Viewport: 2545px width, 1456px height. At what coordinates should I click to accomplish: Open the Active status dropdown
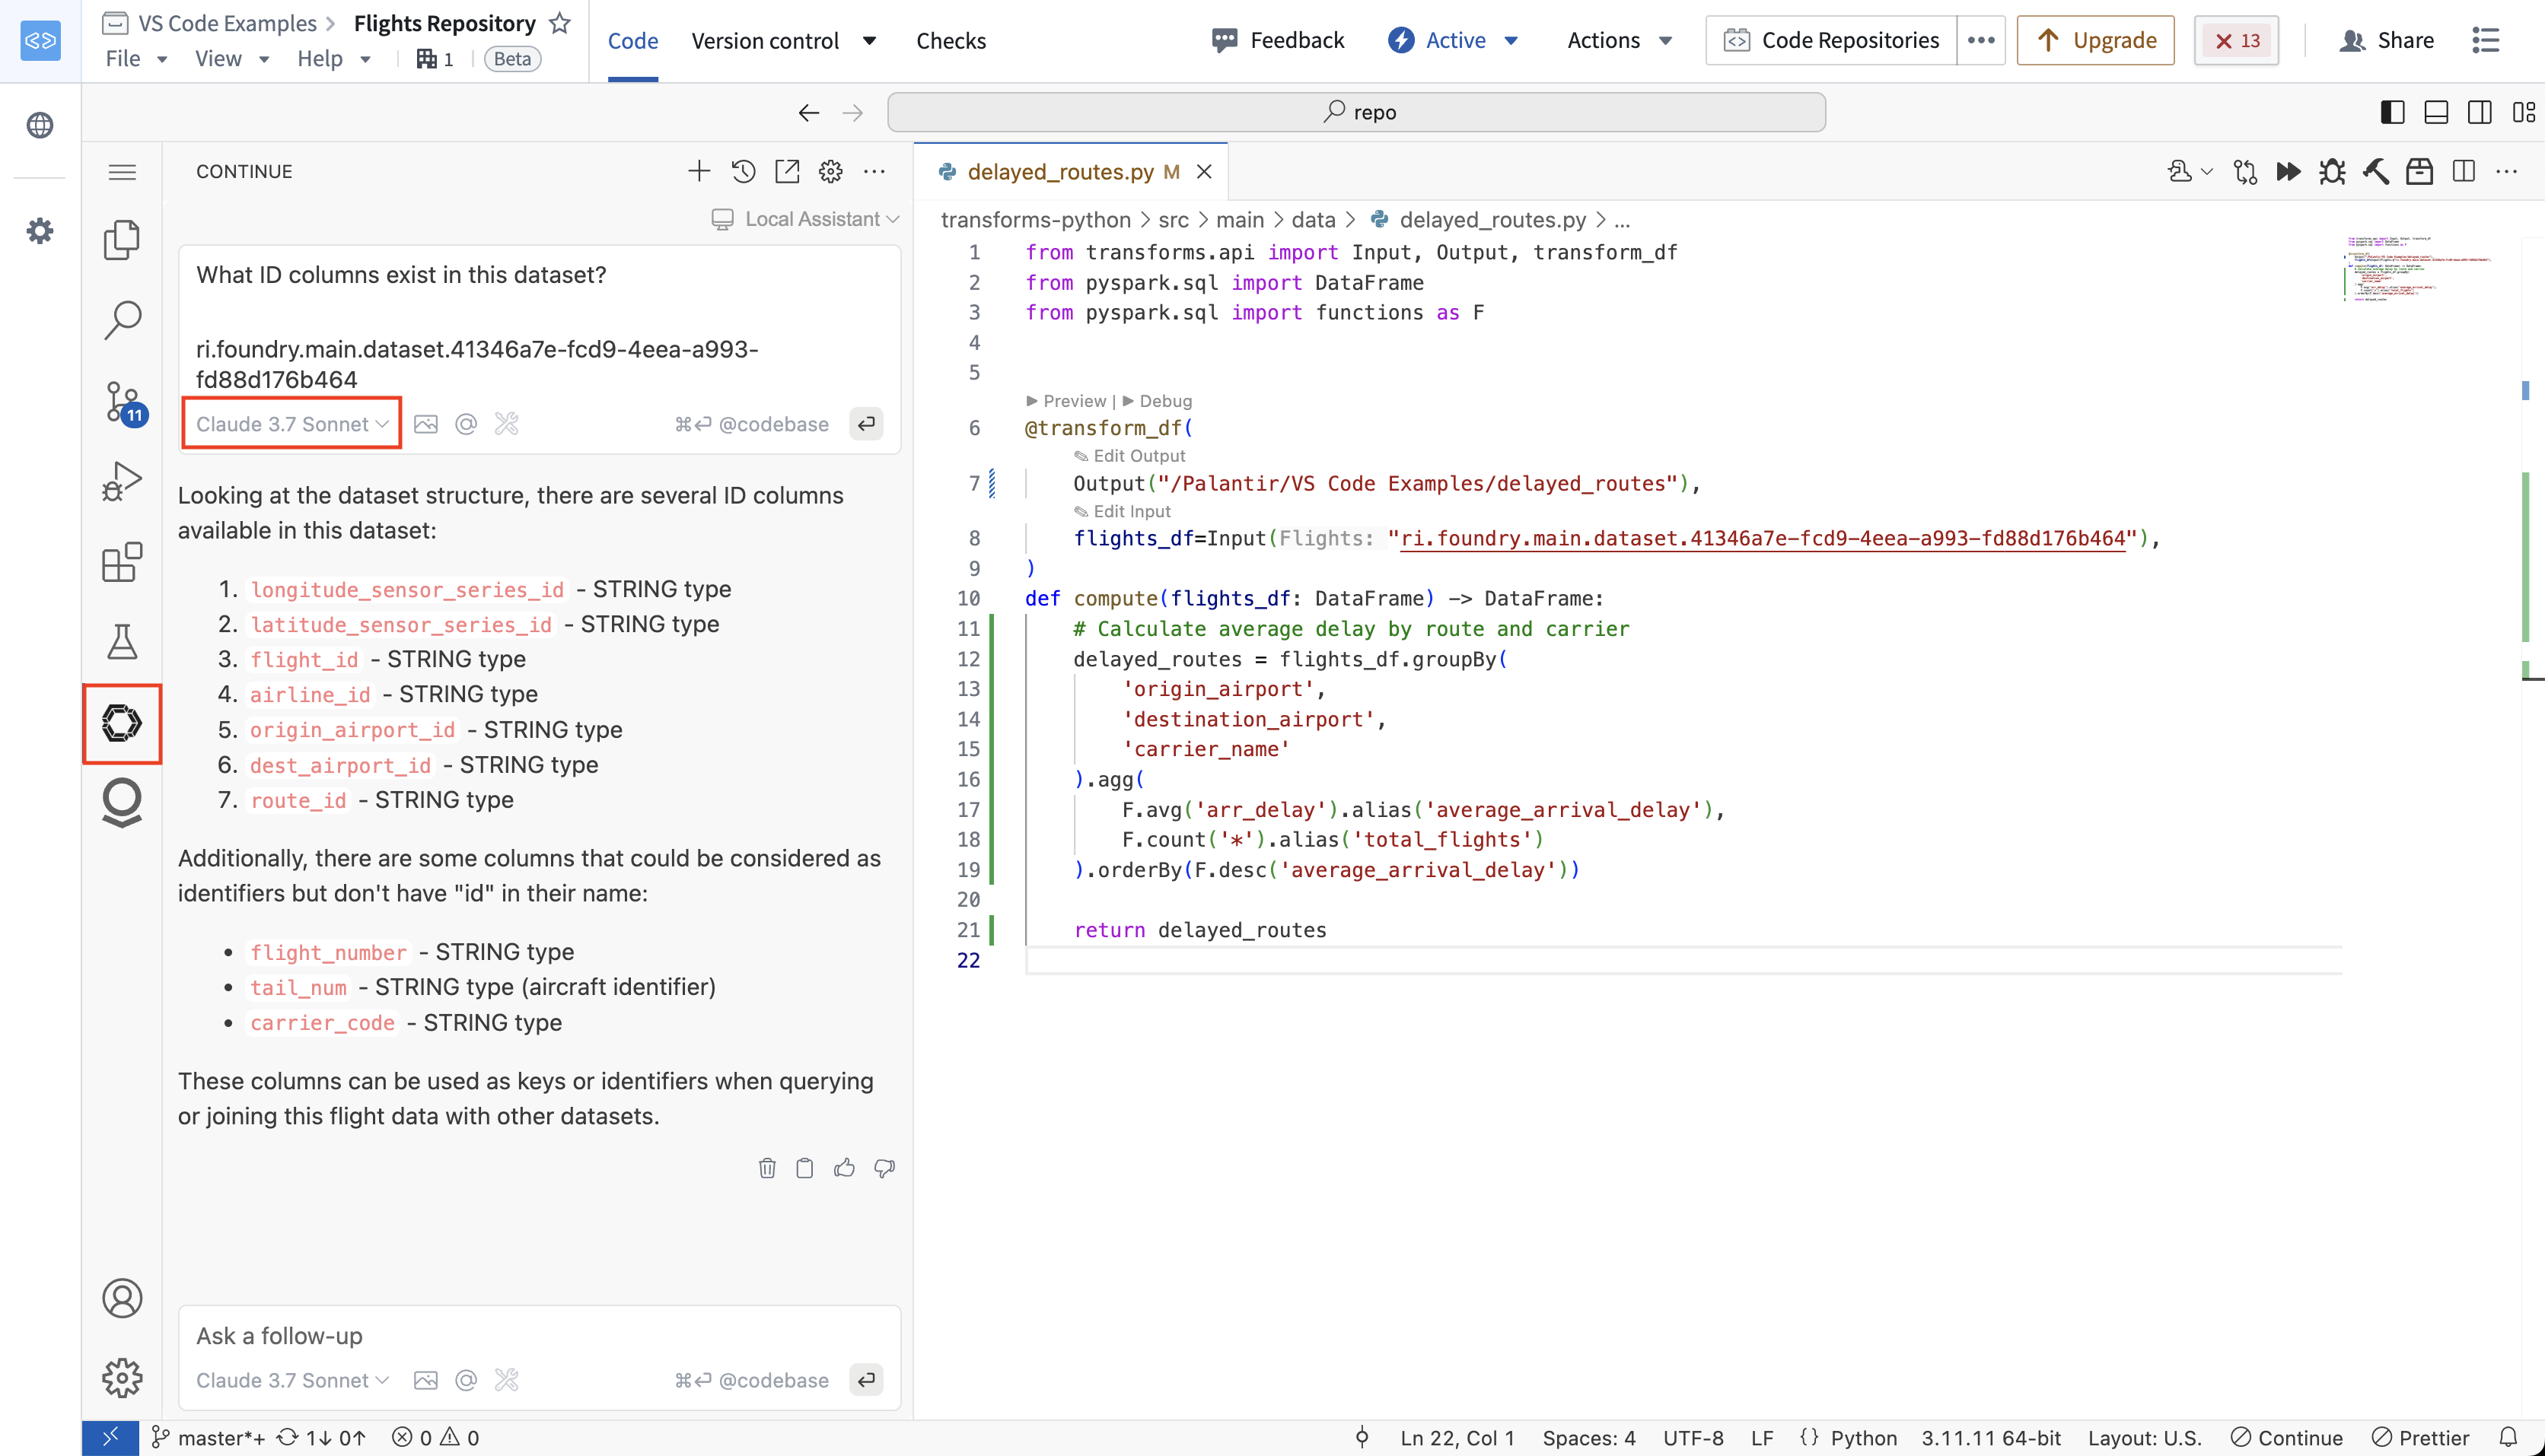(1454, 40)
